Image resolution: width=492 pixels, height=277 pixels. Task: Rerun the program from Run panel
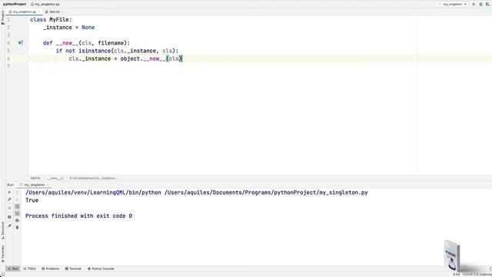point(9,192)
